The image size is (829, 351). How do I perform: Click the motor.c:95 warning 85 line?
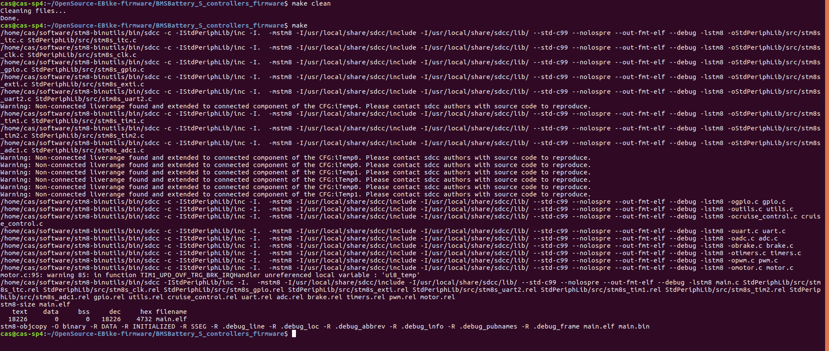210,275
